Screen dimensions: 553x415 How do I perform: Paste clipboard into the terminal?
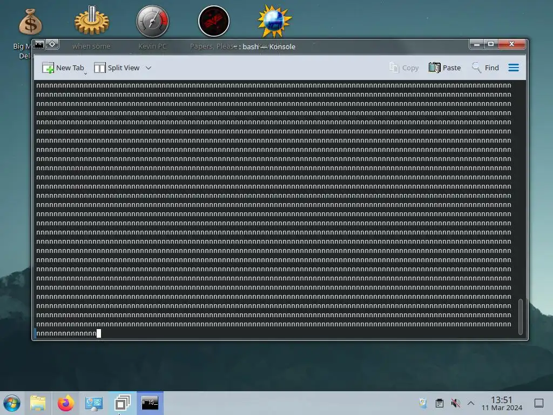click(x=445, y=68)
